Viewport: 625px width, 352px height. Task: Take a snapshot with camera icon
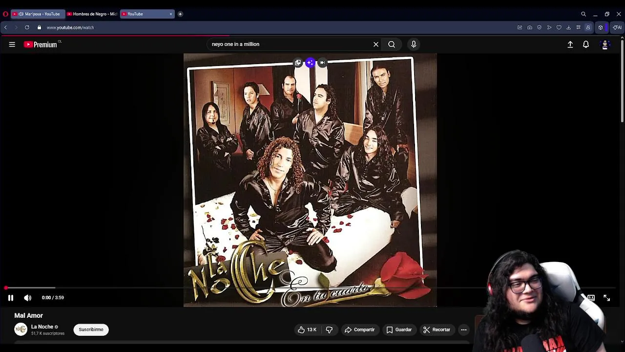tap(530, 27)
